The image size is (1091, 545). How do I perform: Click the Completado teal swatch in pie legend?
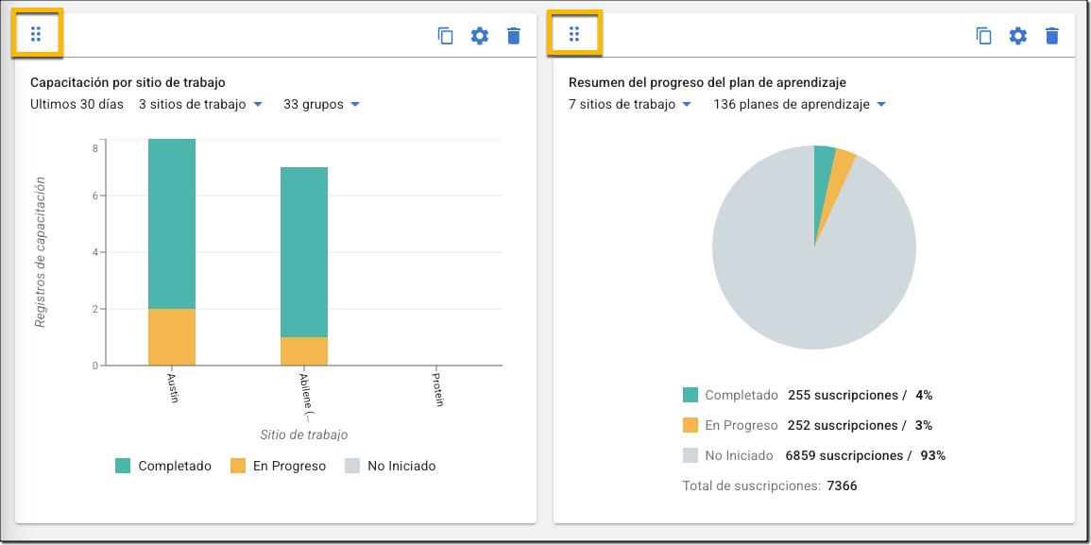coord(690,395)
